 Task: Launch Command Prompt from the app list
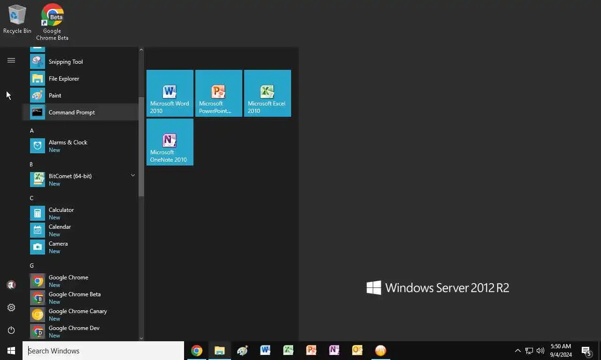(80, 112)
